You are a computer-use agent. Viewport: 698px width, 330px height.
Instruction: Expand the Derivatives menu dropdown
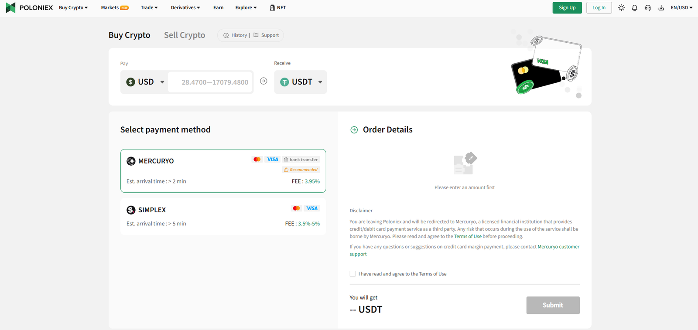pos(185,8)
